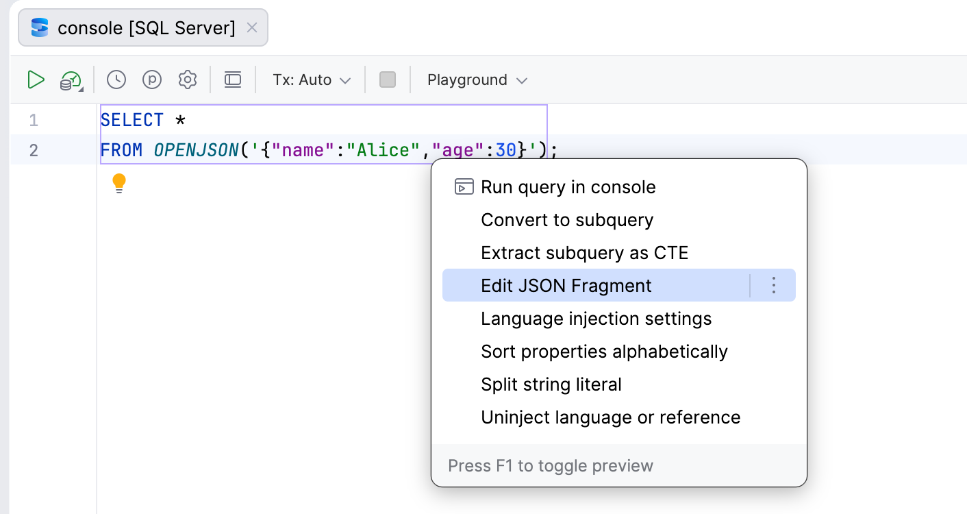Choose Language injection settings
This screenshot has width=967, height=514.
point(619,319)
